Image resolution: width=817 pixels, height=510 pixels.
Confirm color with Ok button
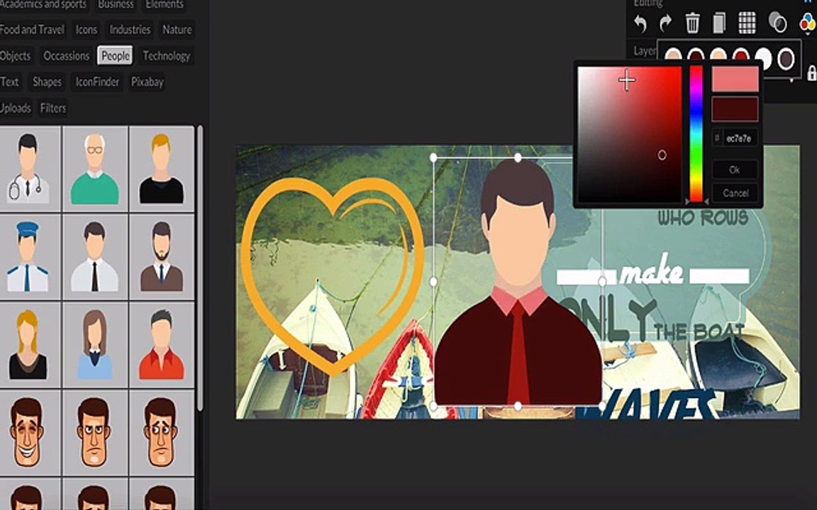tap(735, 170)
